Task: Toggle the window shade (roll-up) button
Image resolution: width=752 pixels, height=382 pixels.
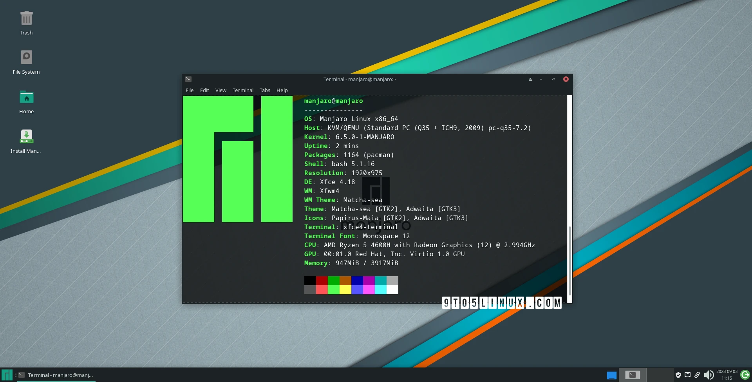Action: tap(530, 79)
